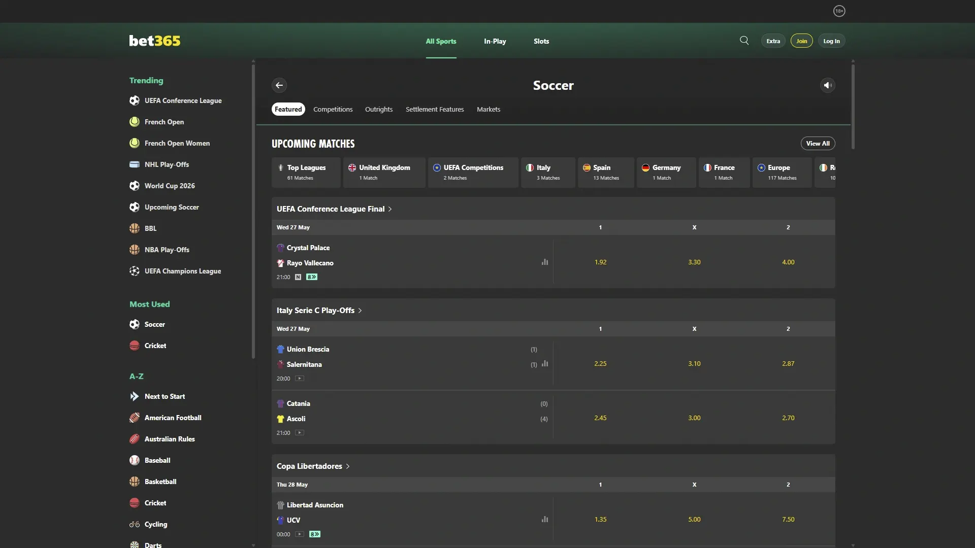Open stats icon for Crystal Palace match
This screenshot has height=548, width=975.
click(x=545, y=262)
